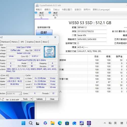
Task: Open the 磁碟(D) disk menu
Action: (78, 9)
